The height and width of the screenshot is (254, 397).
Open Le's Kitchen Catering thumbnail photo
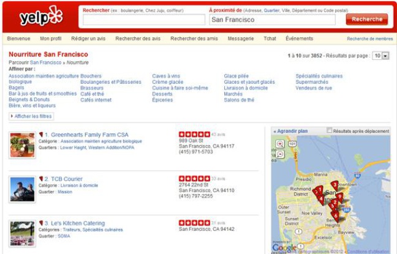[x=22, y=234]
